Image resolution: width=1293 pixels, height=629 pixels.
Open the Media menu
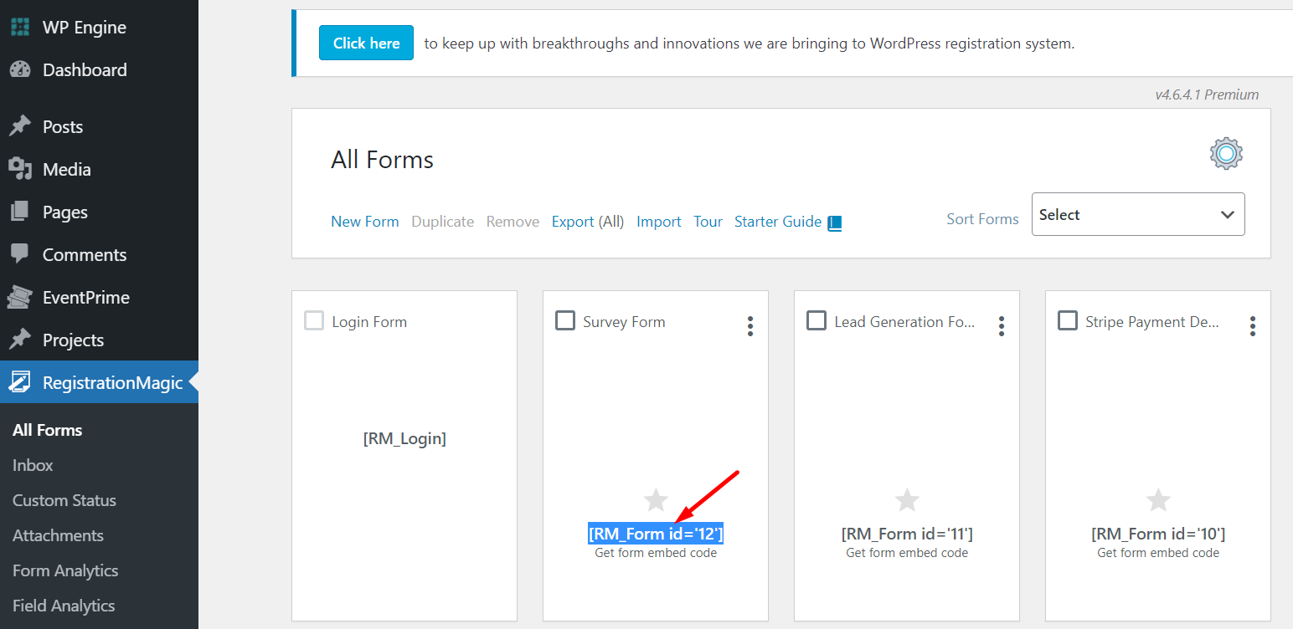[99, 169]
